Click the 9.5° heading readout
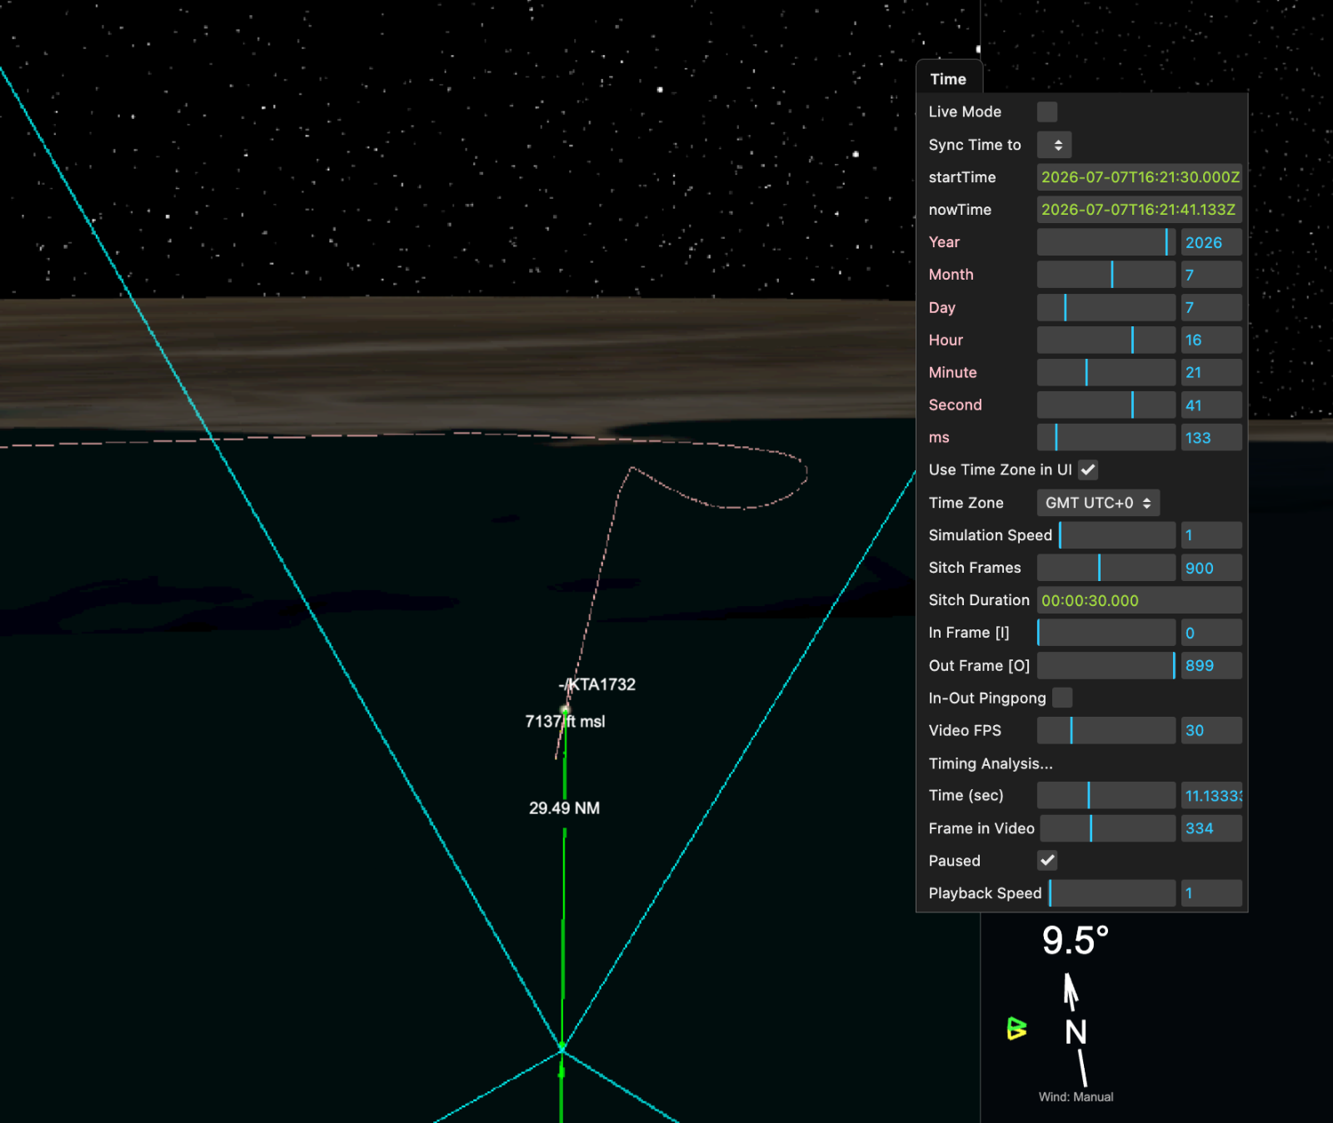The width and height of the screenshot is (1333, 1123). tap(1076, 941)
